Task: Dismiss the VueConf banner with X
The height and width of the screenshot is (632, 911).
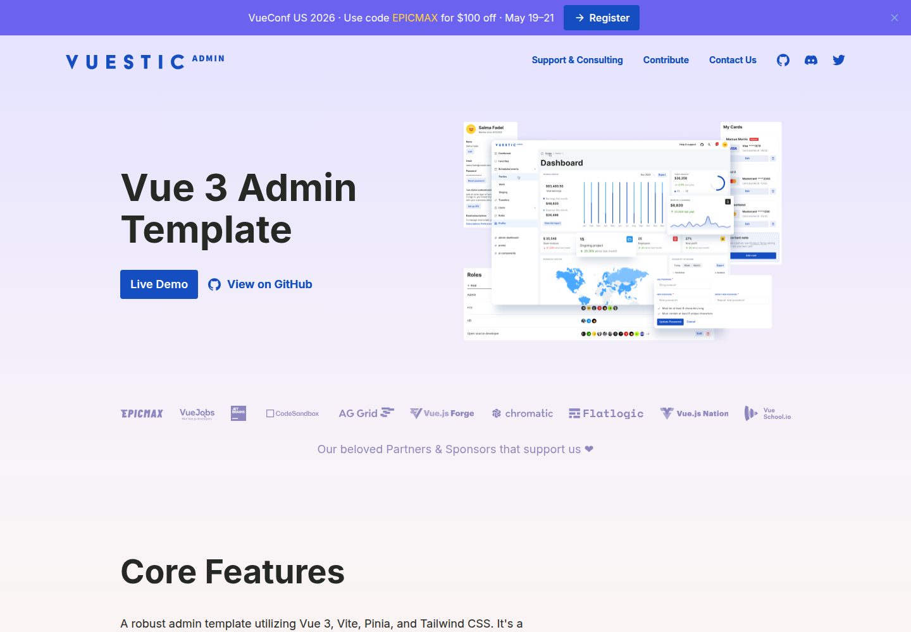Action: pos(895,18)
